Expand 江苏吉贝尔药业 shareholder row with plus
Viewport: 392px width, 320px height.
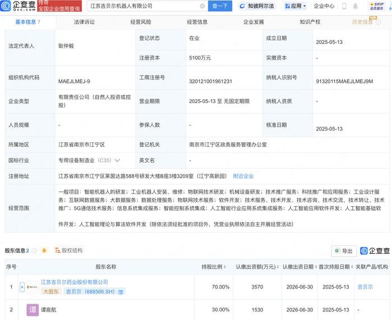(x=22, y=287)
